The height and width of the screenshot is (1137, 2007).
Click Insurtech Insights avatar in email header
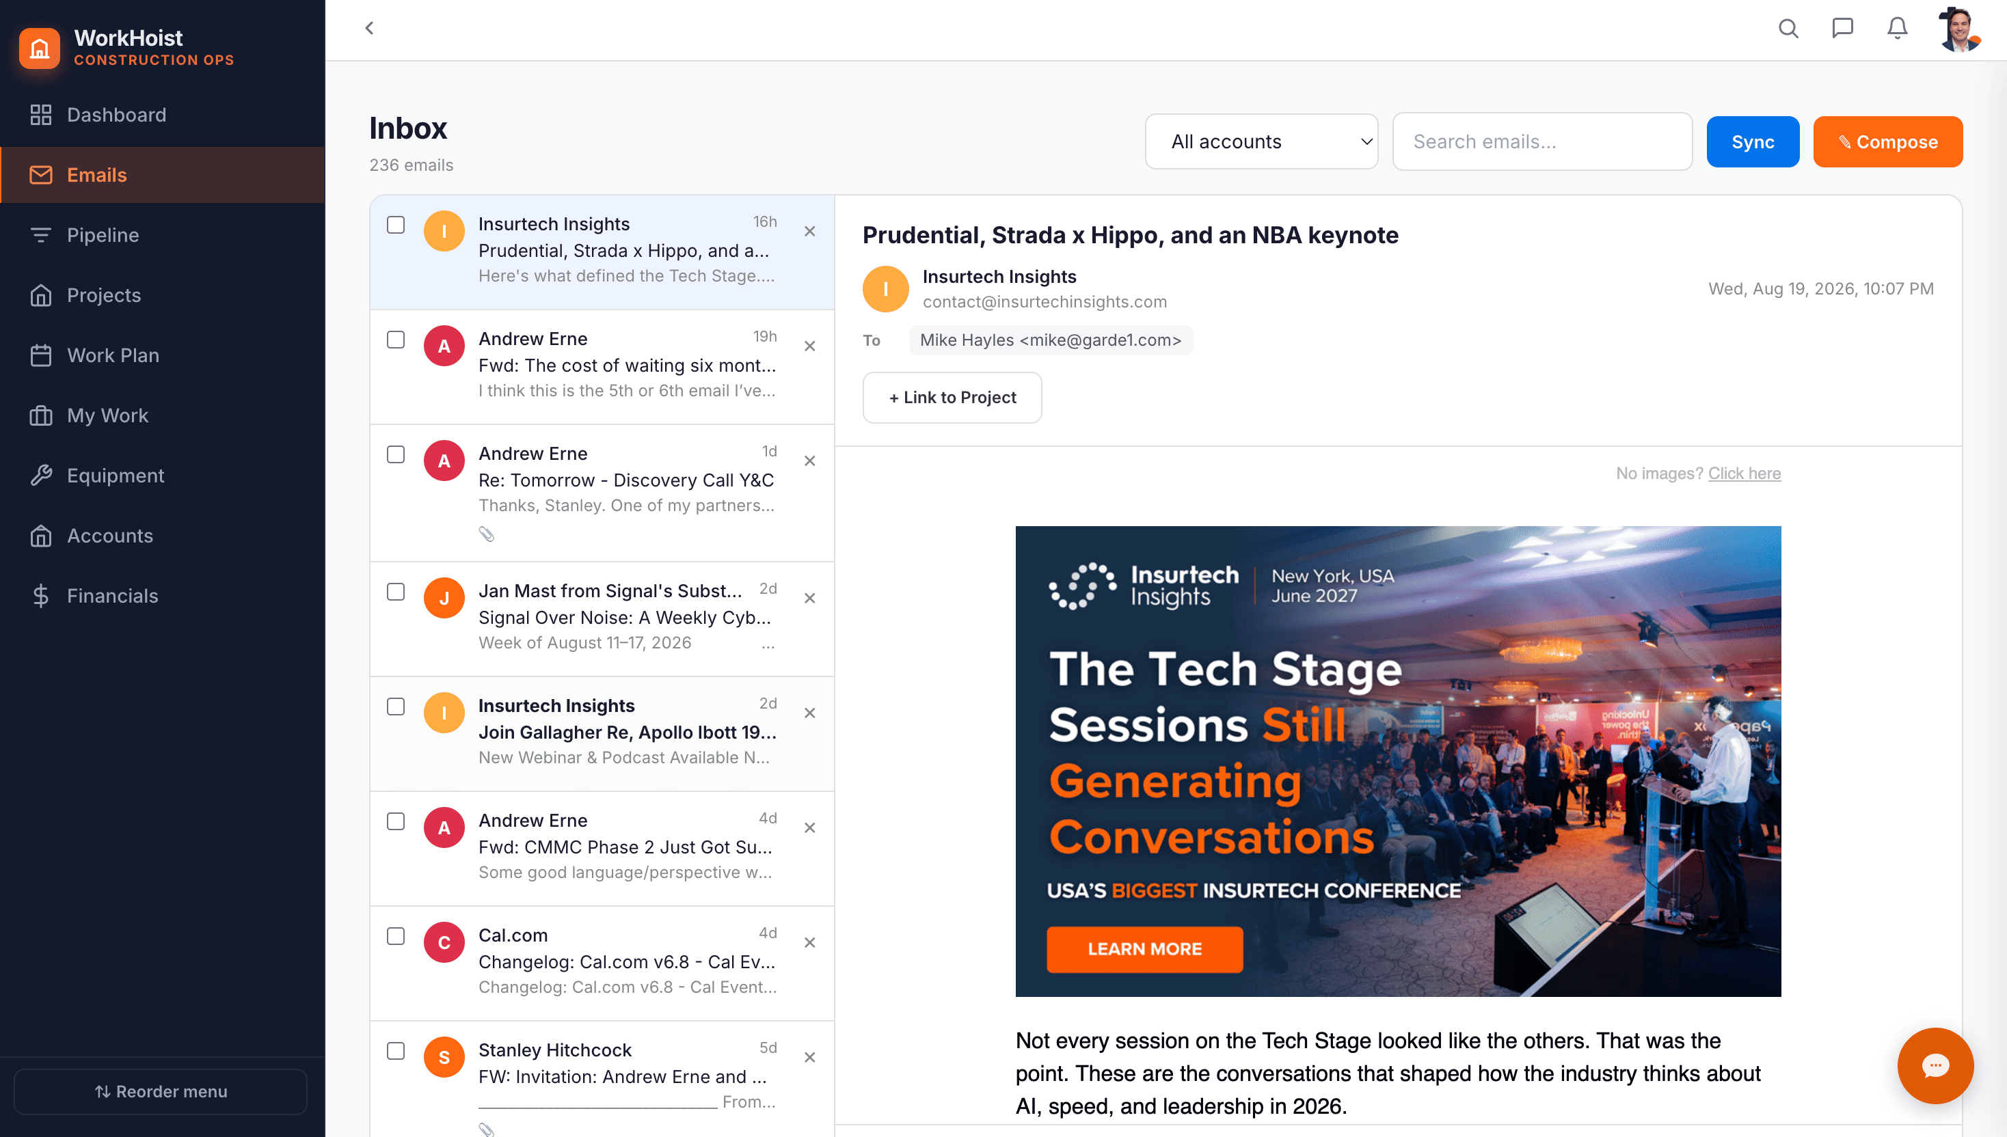pos(885,289)
